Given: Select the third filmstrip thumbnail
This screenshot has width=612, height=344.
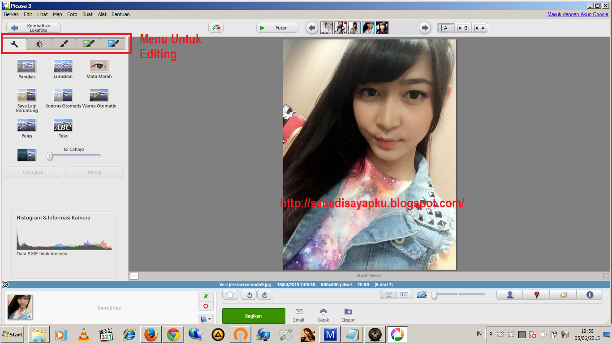Looking at the screenshot, I should [354, 28].
